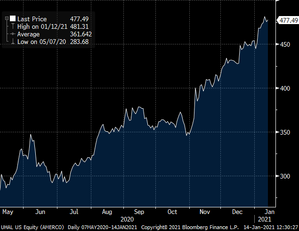The image size is (299, 231).
Task: Click the 2020 year label below axis
Action: pyautogui.click(x=128, y=219)
